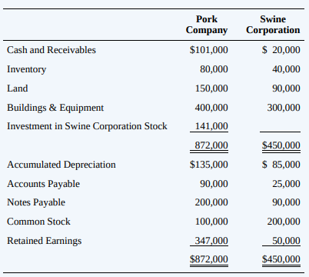The height and width of the screenshot is (277, 309).
Task: Click Swine's Cash and Receivables value $20,000
Action: 281,50
